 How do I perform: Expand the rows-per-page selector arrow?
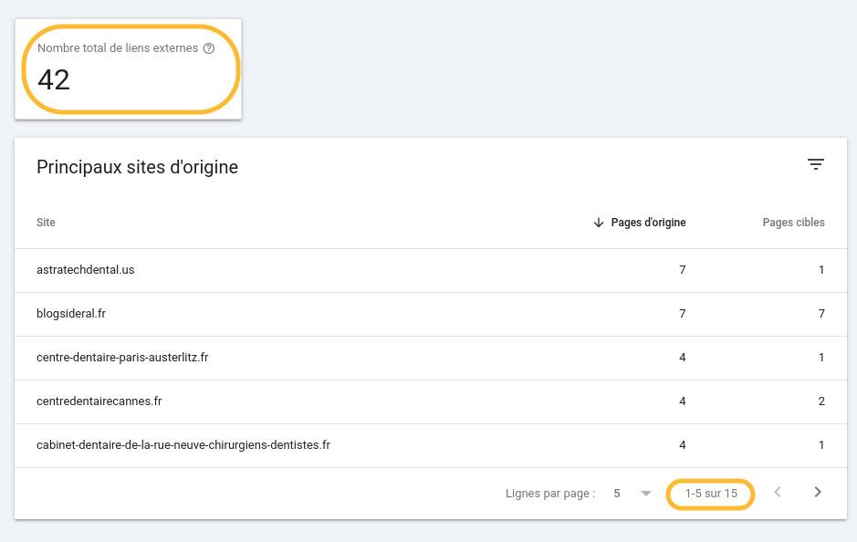pyautogui.click(x=646, y=493)
